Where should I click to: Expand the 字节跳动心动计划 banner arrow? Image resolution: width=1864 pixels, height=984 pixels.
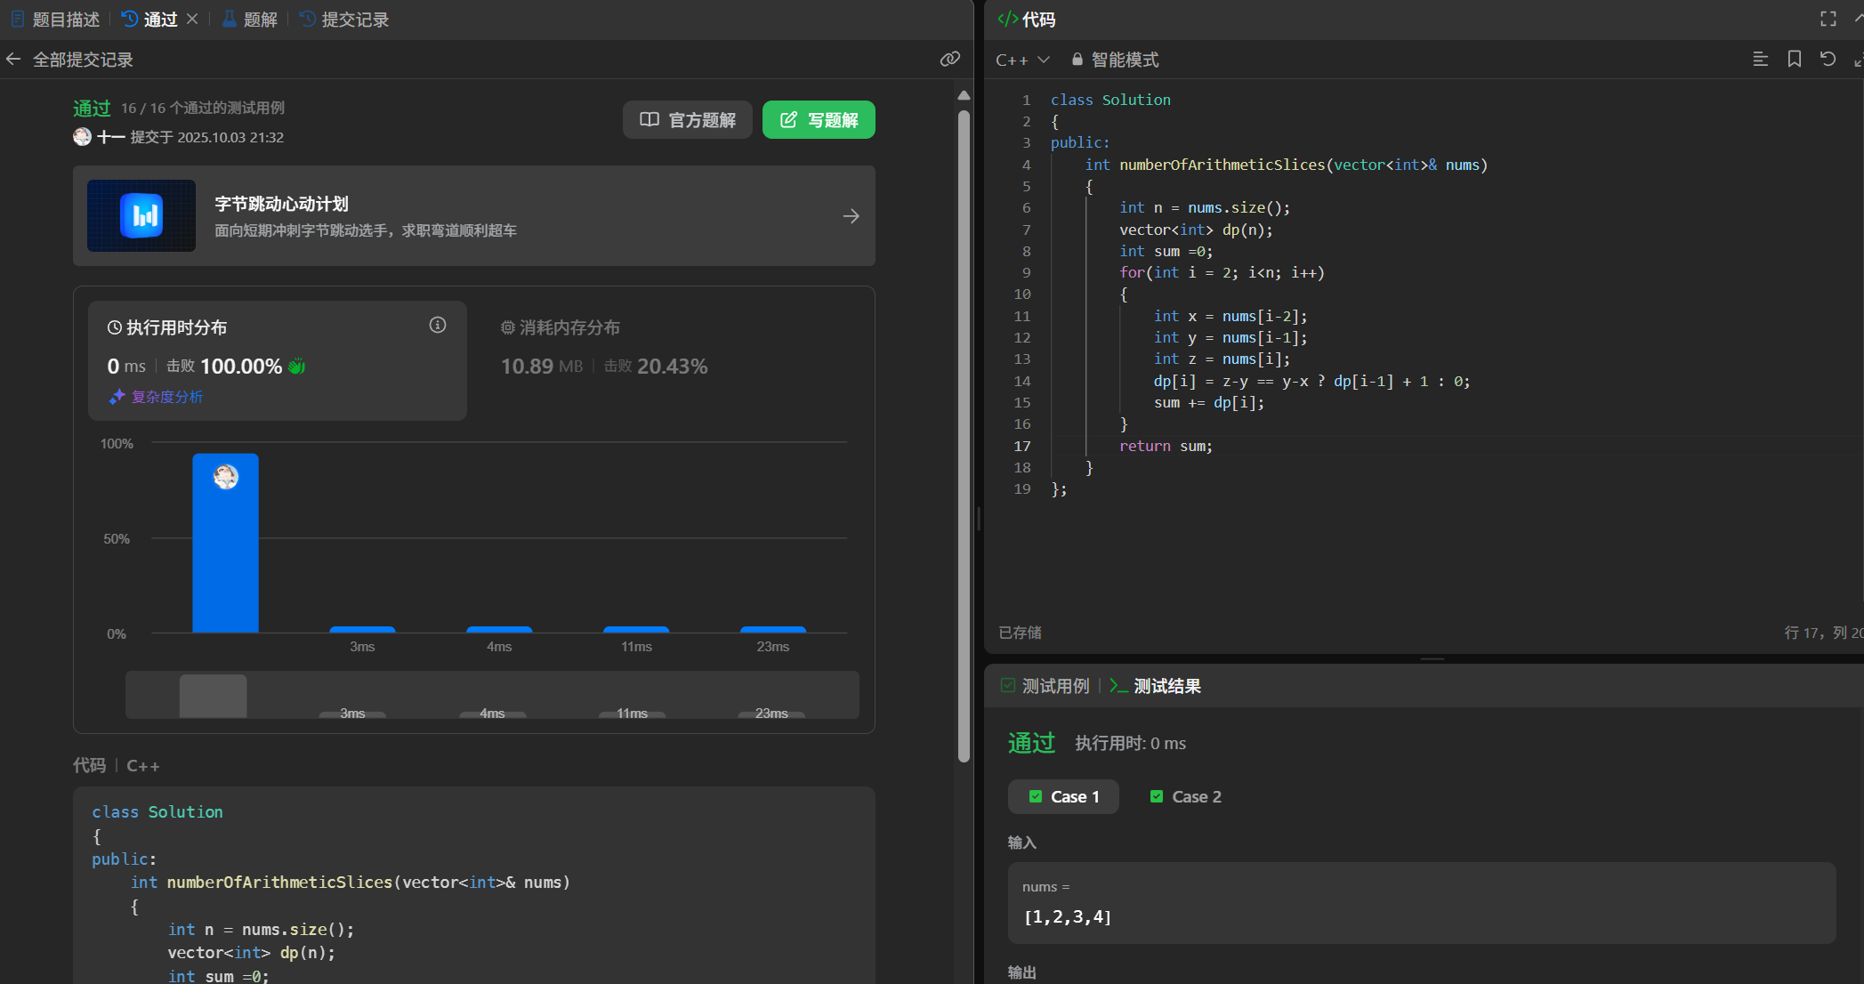[x=851, y=216]
